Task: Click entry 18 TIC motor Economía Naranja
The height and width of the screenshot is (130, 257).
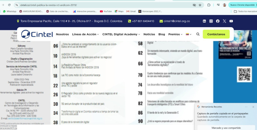Action: tap(81, 75)
